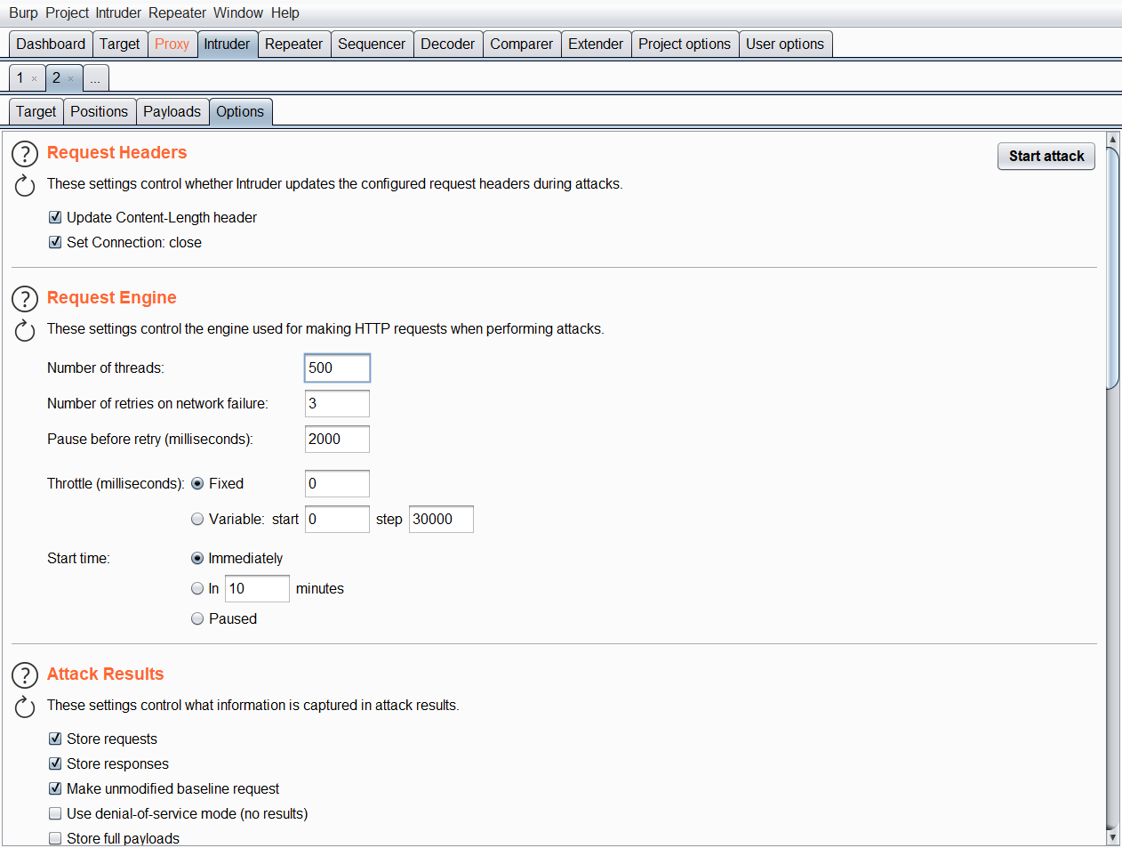1122x848 pixels.
Task: Open the Payloads sub-tab
Action: point(172,111)
